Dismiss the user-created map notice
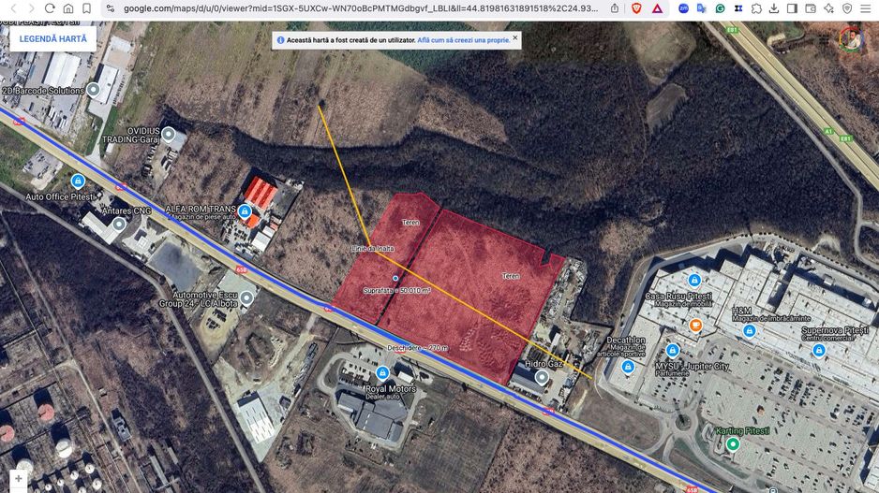This screenshot has width=879, height=493. pos(514,38)
